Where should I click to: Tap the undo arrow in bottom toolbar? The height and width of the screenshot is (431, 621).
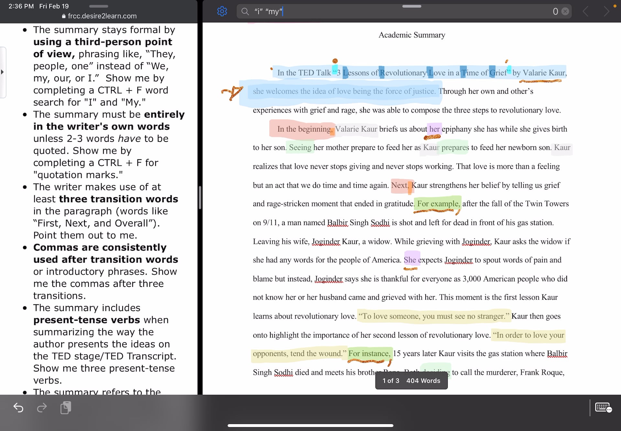(18, 408)
